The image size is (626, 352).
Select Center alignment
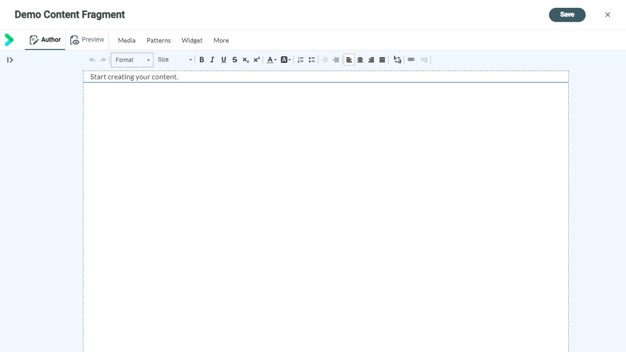click(360, 60)
